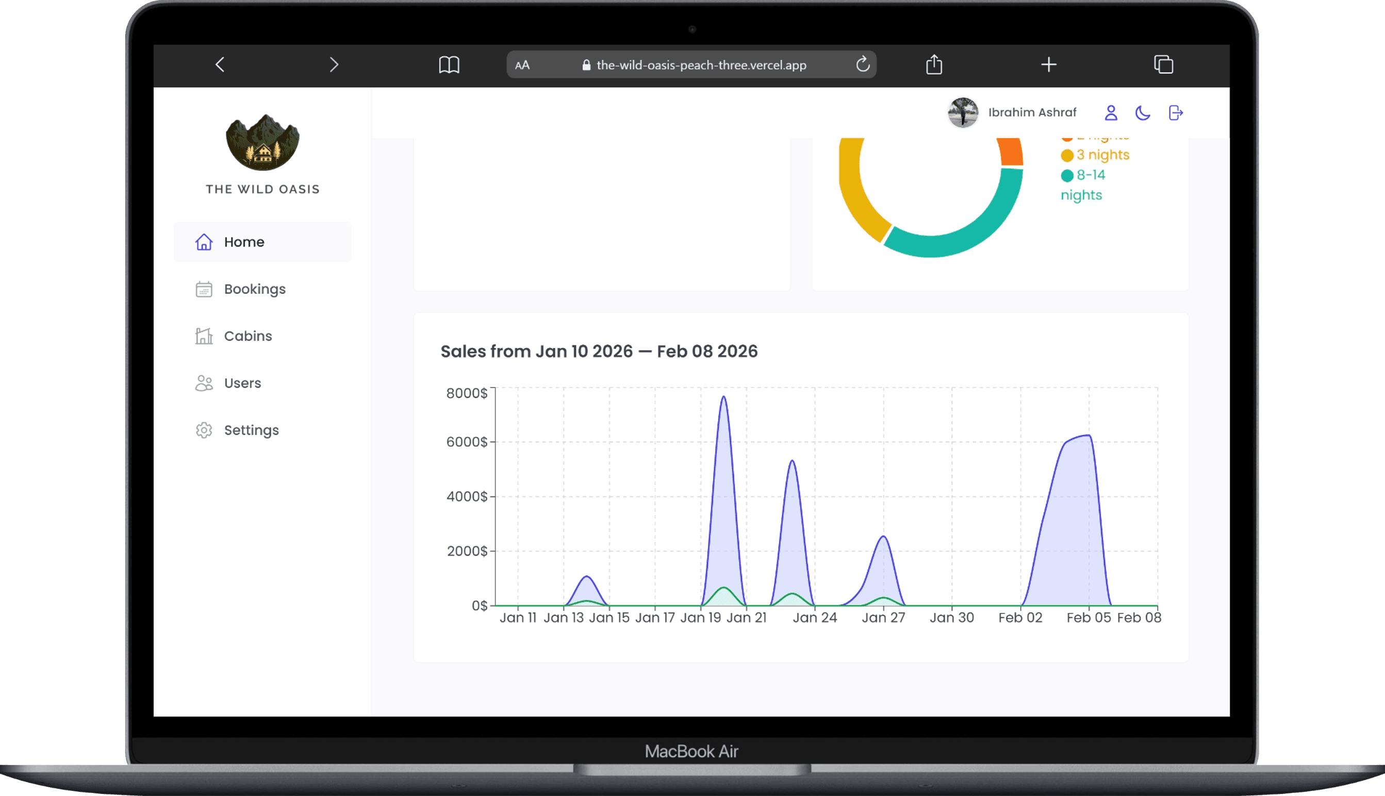
Task: Log out using the logout icon
Action: (1175, 112)
